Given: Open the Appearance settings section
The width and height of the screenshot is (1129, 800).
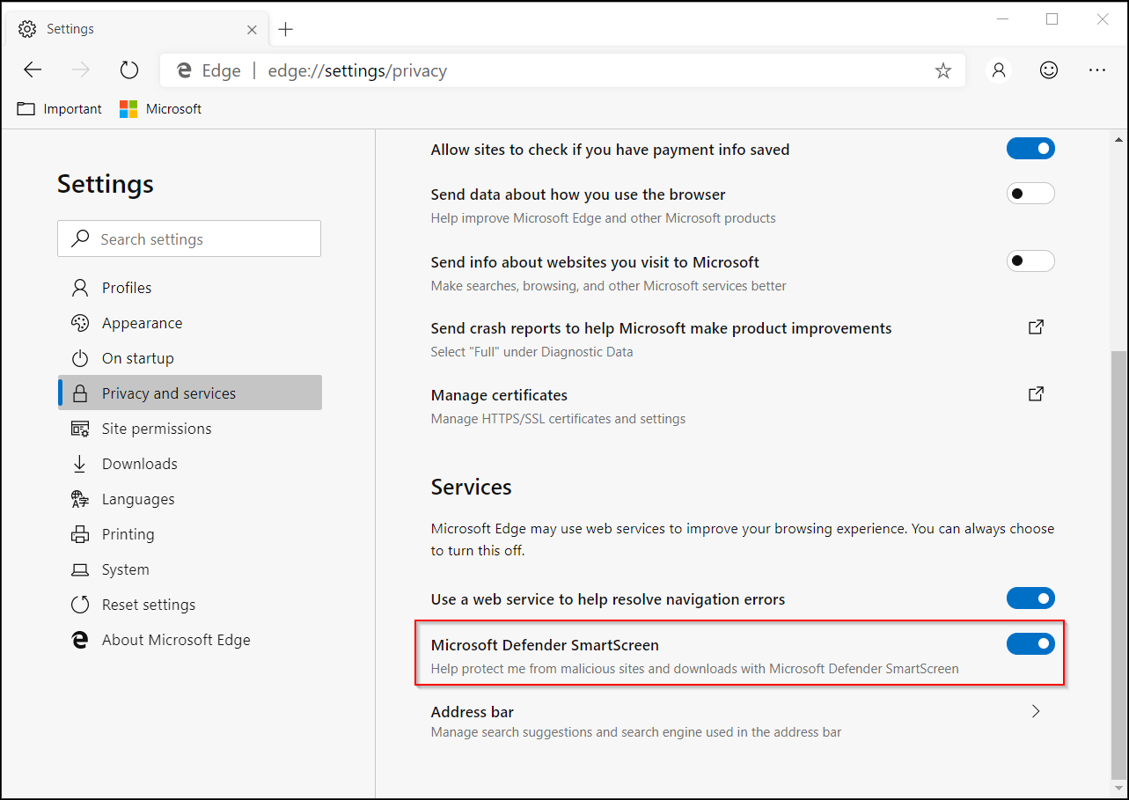Looking at the screenshot, I should coord(142,323).
